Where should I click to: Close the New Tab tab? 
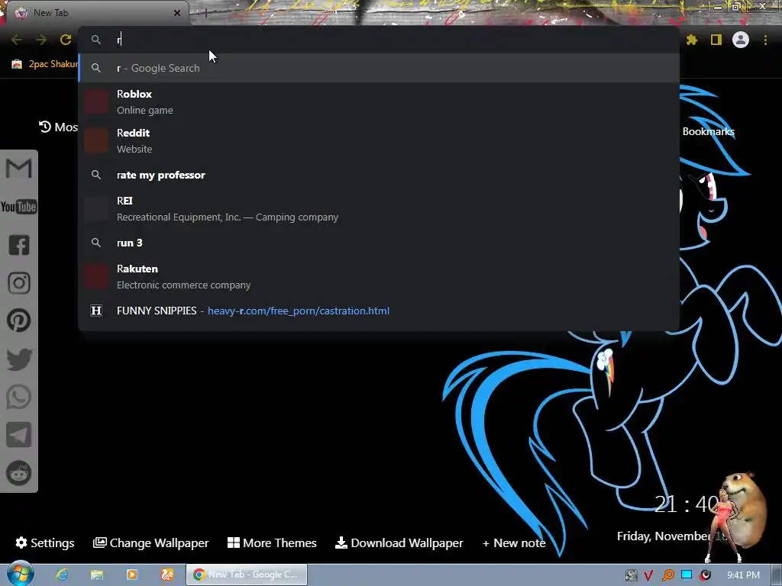(177, 13)
